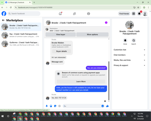Choose a GIF icon
The width and height of the screenshot is (151, 121).
[x=59, y=106]
